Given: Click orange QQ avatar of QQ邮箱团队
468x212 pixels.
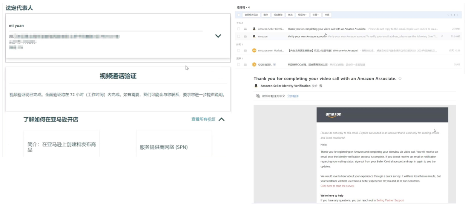Looking at the screenshot, I should pyautogui.click(x=254, y=65).
